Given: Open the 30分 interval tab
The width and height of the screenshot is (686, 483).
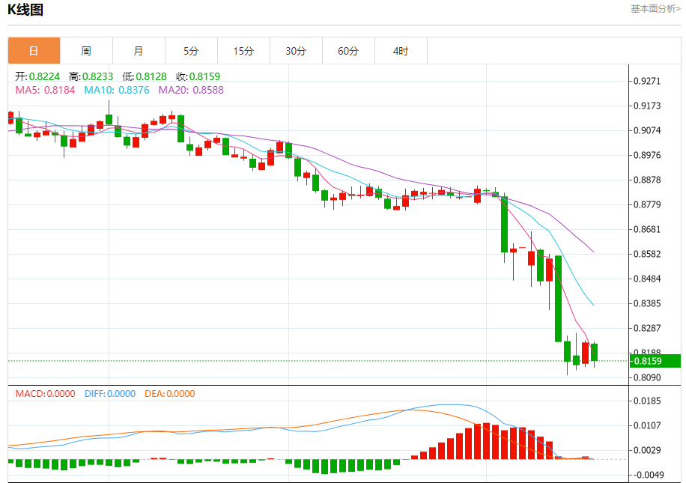Looking at the screenshot, I should 296,51.
